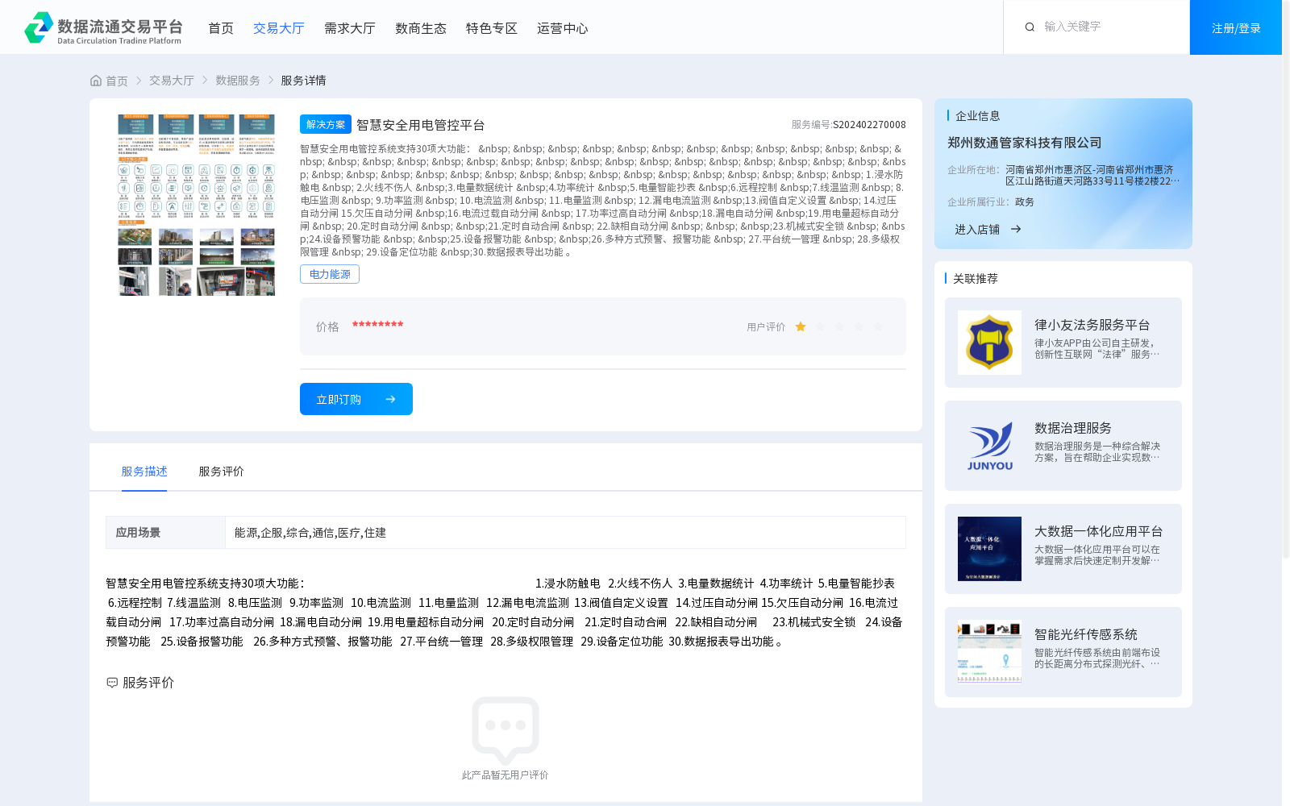
Task: Click the home icon in breadcrumb
Action: [x=96, y=81]
